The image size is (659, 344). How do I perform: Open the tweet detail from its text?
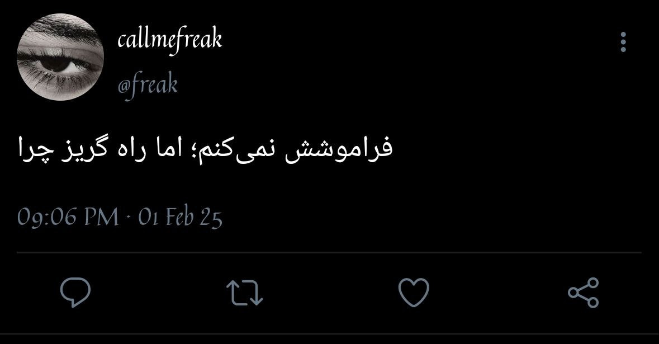point(206,149)
